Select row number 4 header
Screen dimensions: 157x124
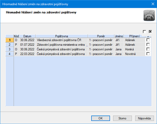pos(9,54)
